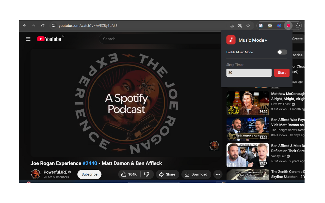Click the clipboard extension icon
Image resolution: width=325 pixels, height=203 pixels.
pyautogui.click(x=261, y=26)
